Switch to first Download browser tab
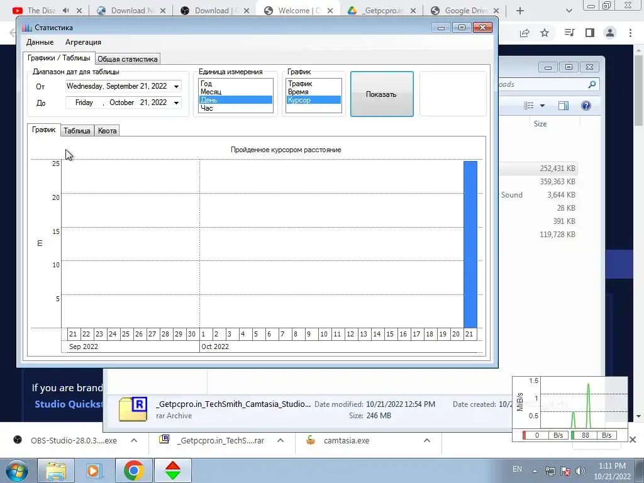The image size is (644, 483). (131, 11)
